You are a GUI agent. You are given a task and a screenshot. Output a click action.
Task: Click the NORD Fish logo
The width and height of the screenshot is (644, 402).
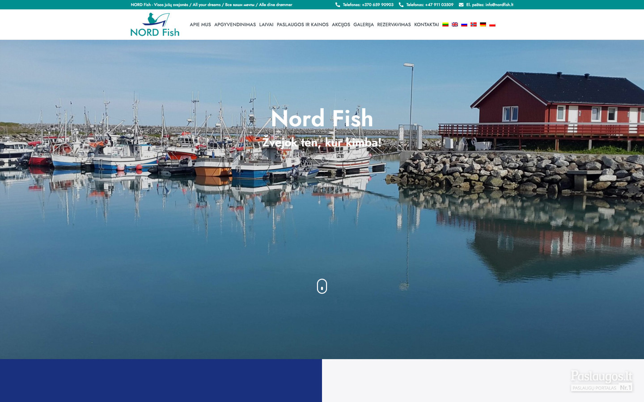coord(155,25)
